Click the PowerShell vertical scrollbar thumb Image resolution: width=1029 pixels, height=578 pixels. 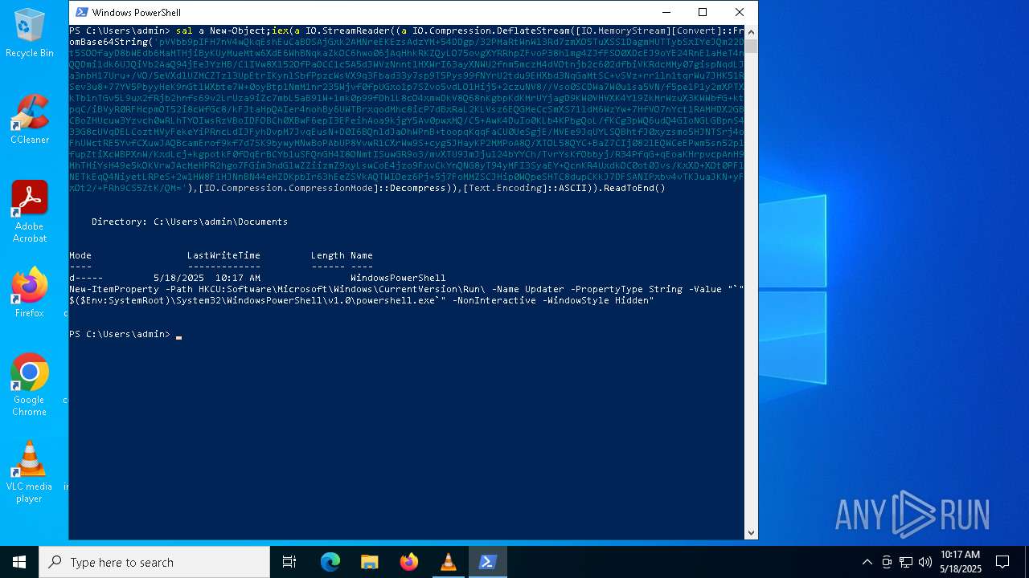tap(752, 46)
